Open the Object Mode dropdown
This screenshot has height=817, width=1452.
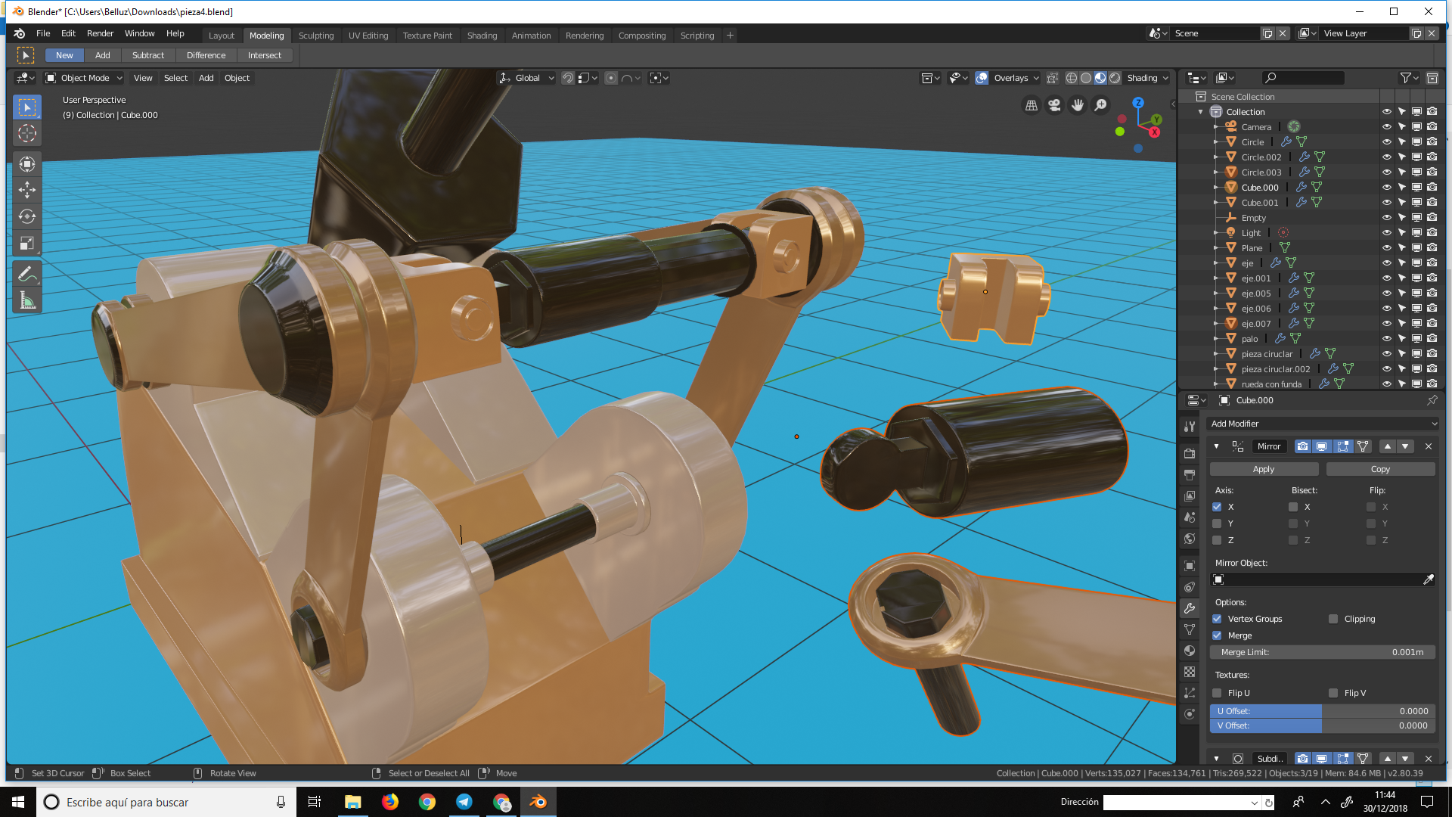pos(83,78)
